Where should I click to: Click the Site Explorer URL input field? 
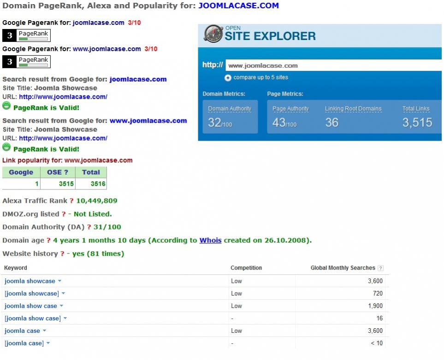point(333,65)
